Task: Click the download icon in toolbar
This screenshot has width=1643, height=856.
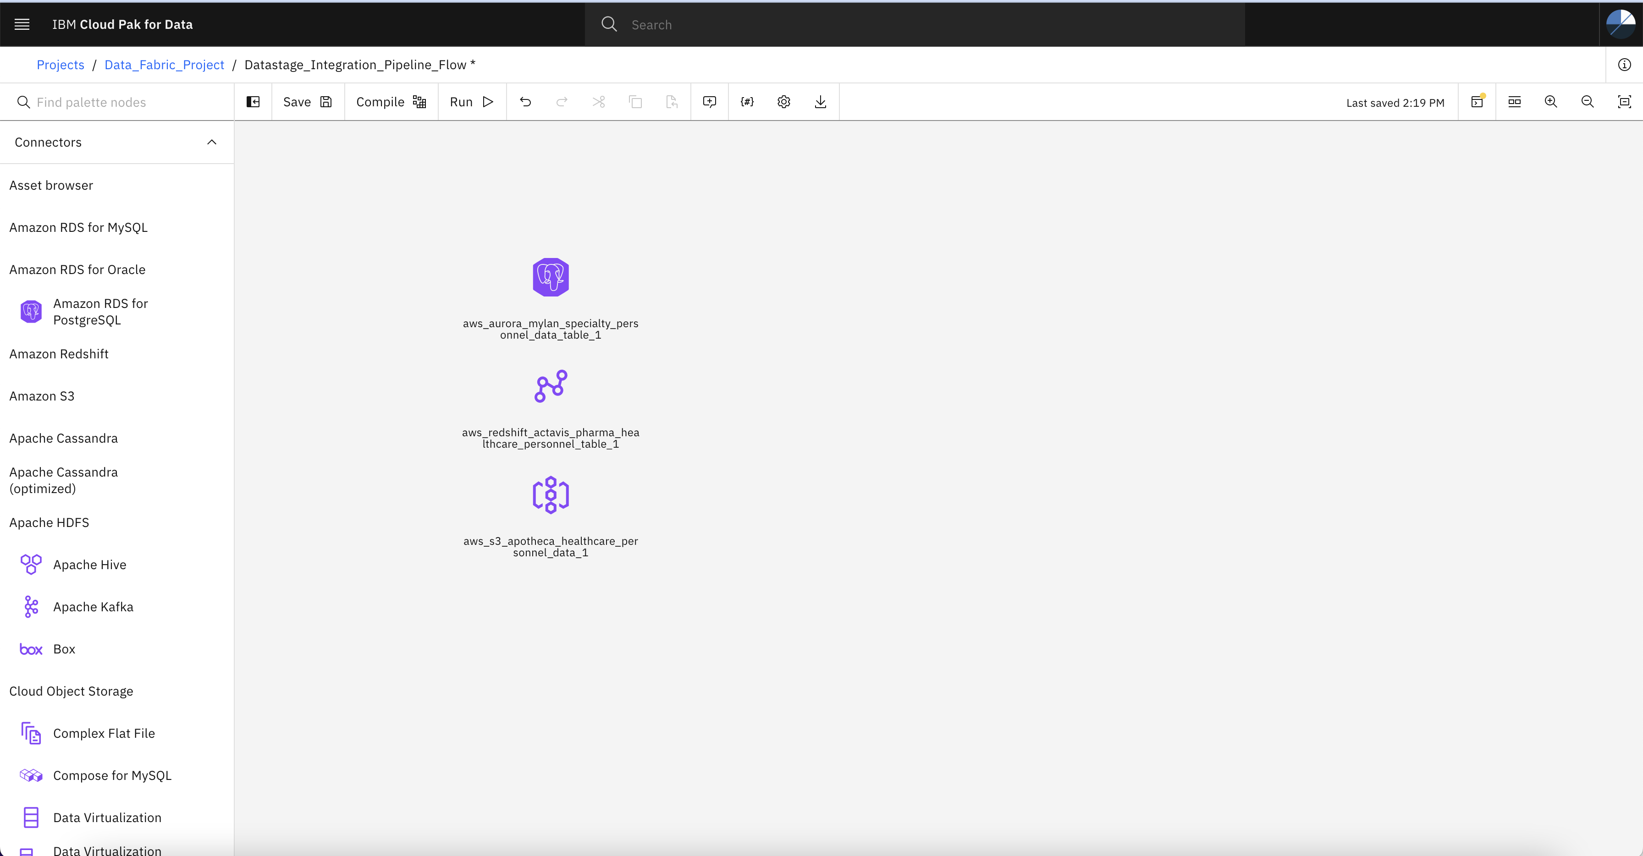Action: pos(821,102)
